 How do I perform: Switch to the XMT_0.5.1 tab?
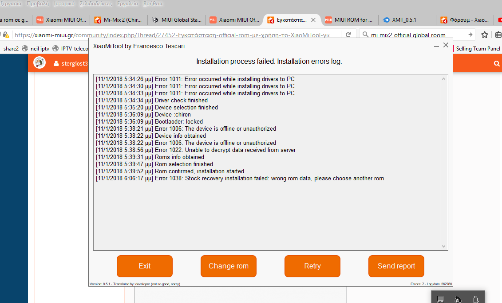407,20
